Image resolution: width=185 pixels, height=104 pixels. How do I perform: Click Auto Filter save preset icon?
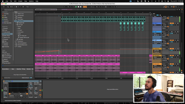41,81
